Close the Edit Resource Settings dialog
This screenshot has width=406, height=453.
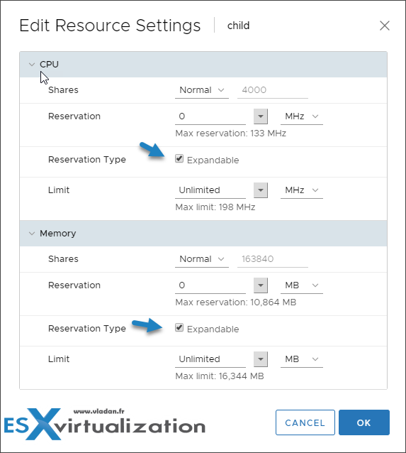point(384,26)
